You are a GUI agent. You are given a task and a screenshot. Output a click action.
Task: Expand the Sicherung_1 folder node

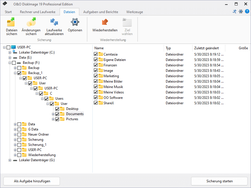click(x=15, y=145)
